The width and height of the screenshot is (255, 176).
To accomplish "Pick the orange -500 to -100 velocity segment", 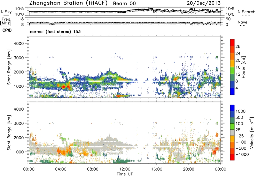I will 232,145.
